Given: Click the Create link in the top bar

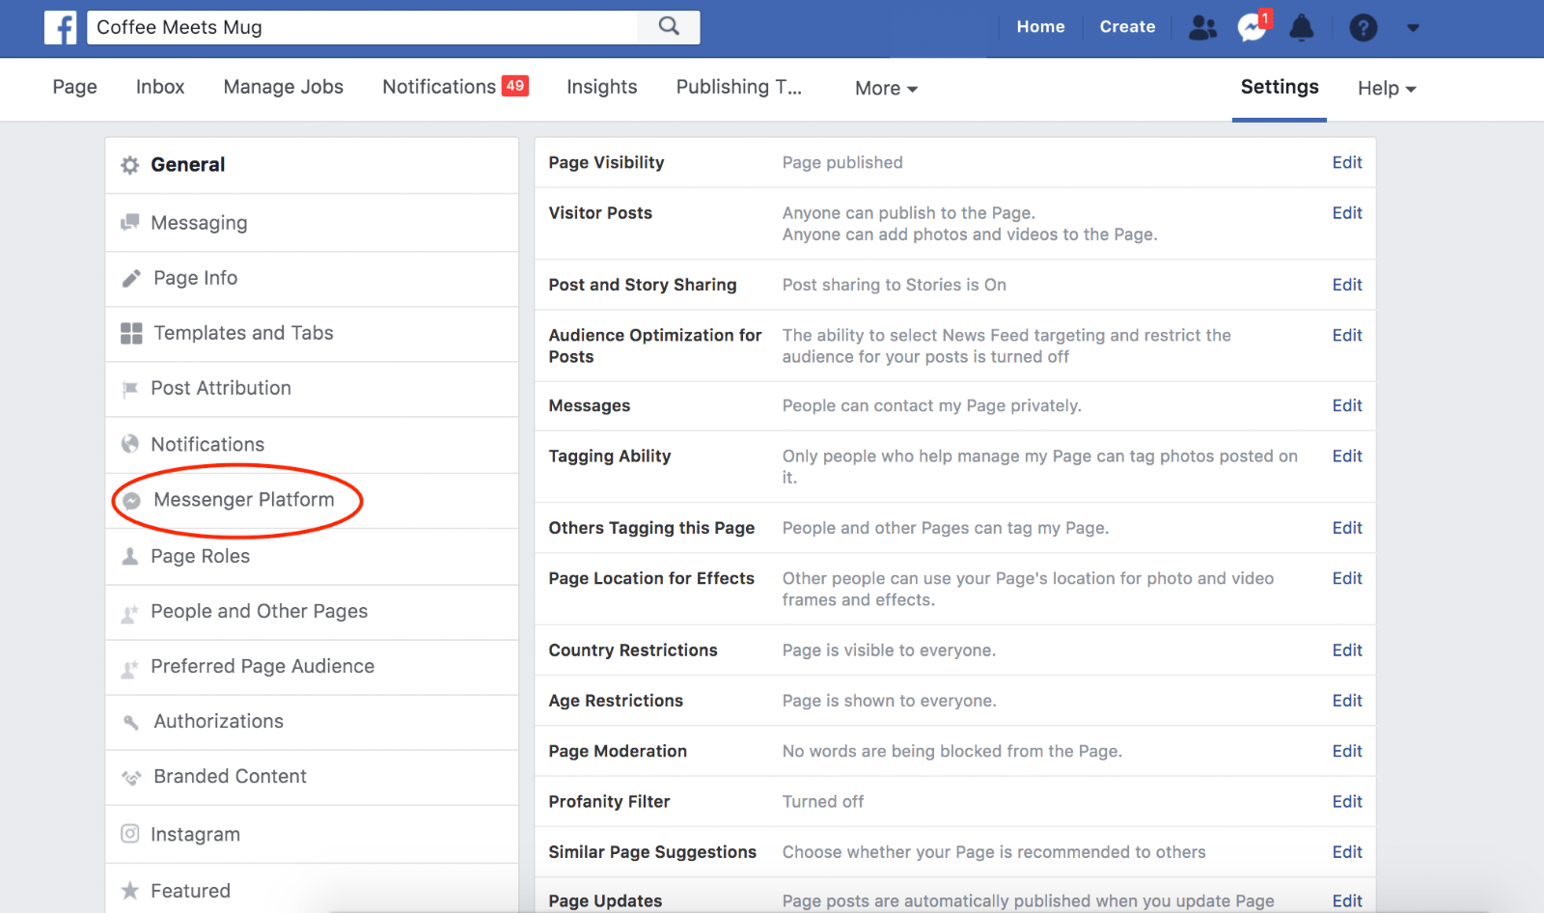Looking at the screenshot, I should pos(1127,27).
